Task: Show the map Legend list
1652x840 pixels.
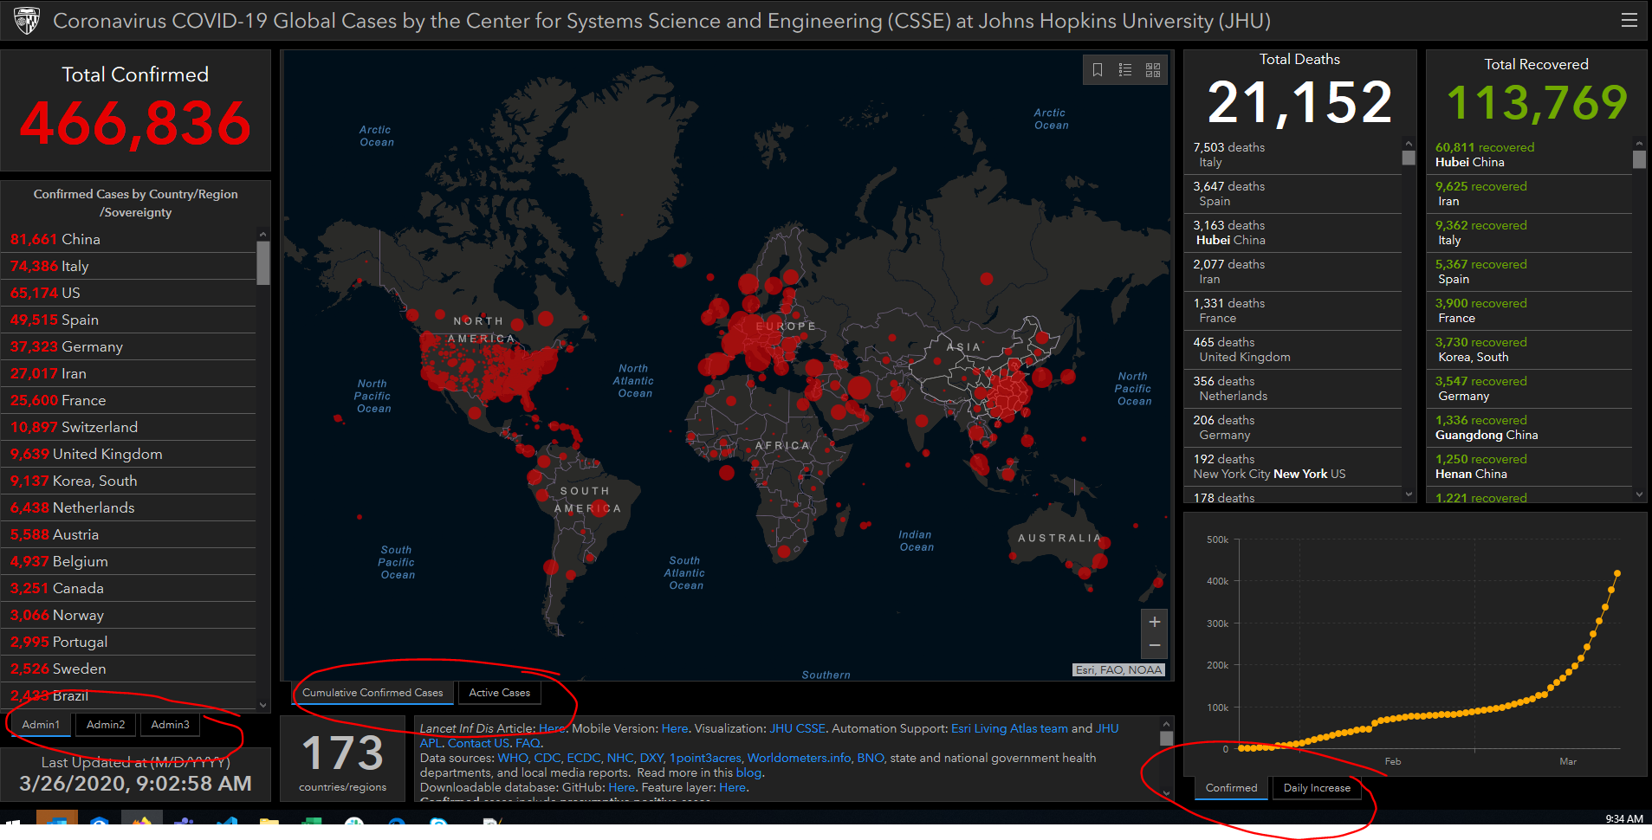Action: click(x=1125, y=70)
